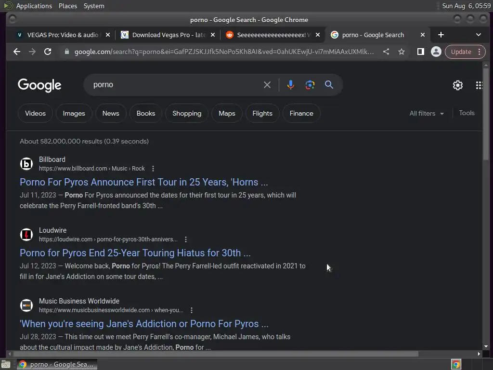Open more options for Music Business Worldwide result
Image resolution: width=493 pixels, height=370 pixels.
tap(192, 310)
